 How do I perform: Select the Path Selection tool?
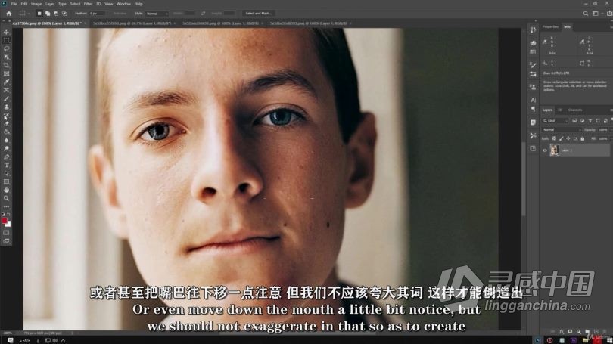[x=6, y=173]
